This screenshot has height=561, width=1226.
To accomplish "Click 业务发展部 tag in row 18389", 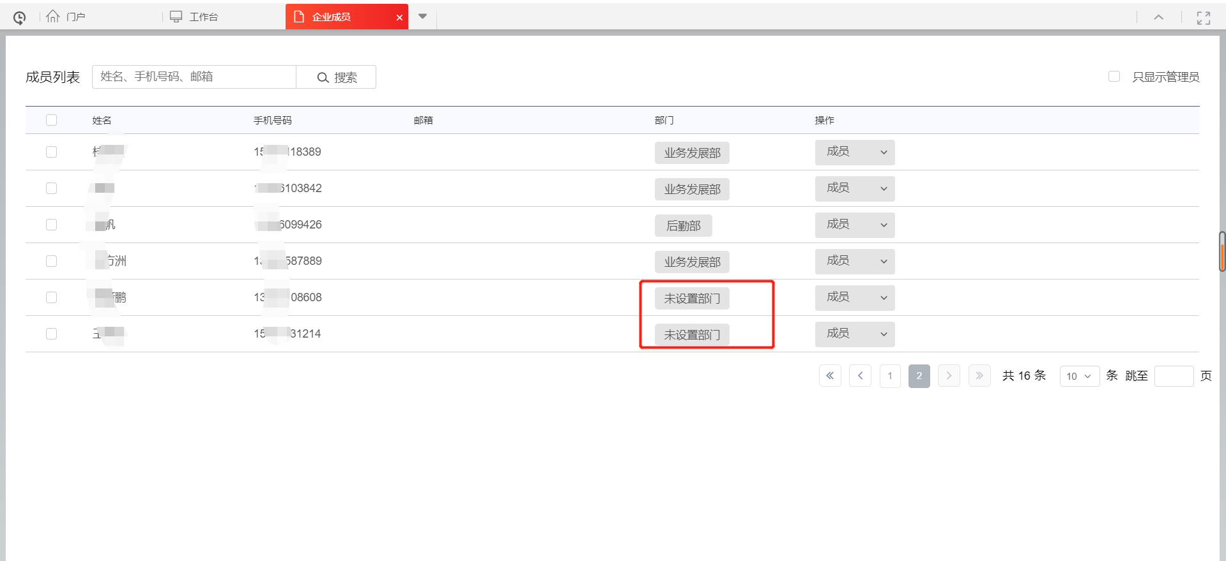I will (x=692, y=153).
